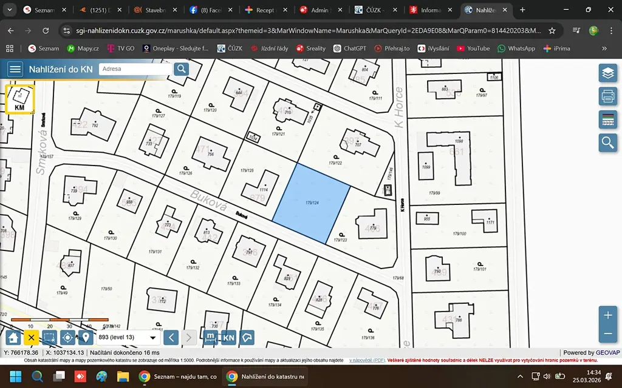The width and height of the screenshot is (622, 388).
Task: Open the scale dropdown showing 893 (level 13)
Action: (x=128, y=338)
